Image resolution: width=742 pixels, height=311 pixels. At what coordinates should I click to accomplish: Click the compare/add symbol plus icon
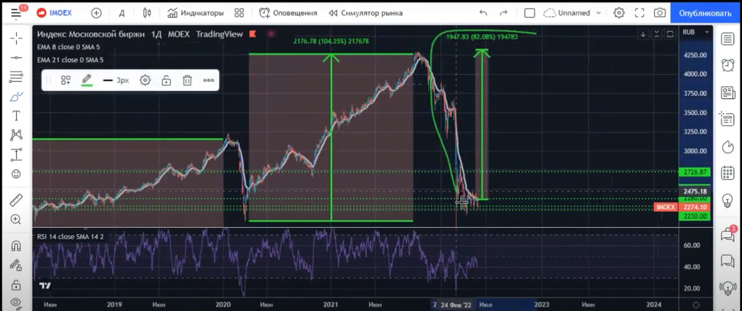(x=96, y=13)
